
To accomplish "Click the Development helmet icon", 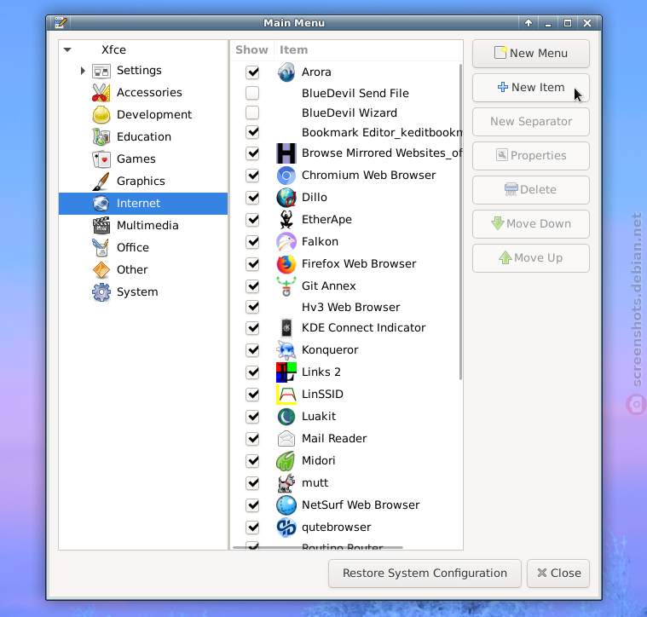I will 101,115.
